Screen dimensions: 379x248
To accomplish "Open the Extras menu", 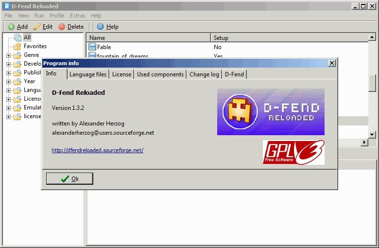I will point(78,16).
